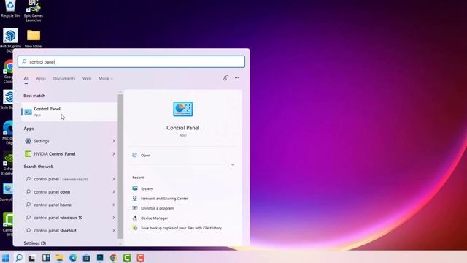This screenshot has width=467, height=263.
Task: Click the 'Control Panel' title in preview pane
Action: tap(183, 128)
